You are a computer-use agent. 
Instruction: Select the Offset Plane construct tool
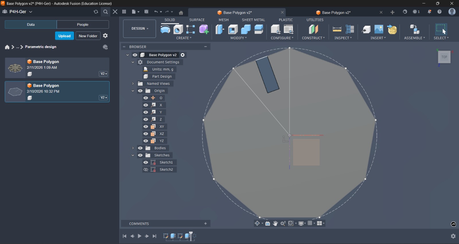(314, 29)
